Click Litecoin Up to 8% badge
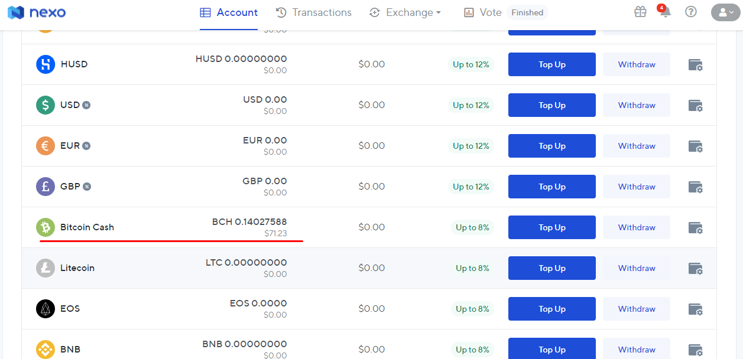 click(x=472, y=268)
